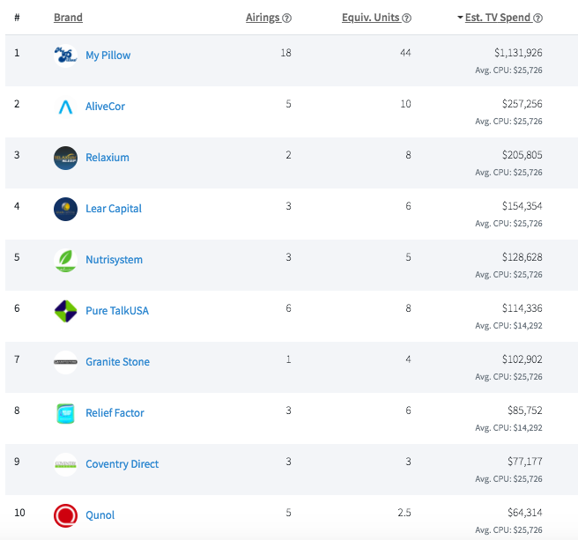578x540 pixels.
Task: Click the Qunol red circle logo
Action: pos(65,515)
